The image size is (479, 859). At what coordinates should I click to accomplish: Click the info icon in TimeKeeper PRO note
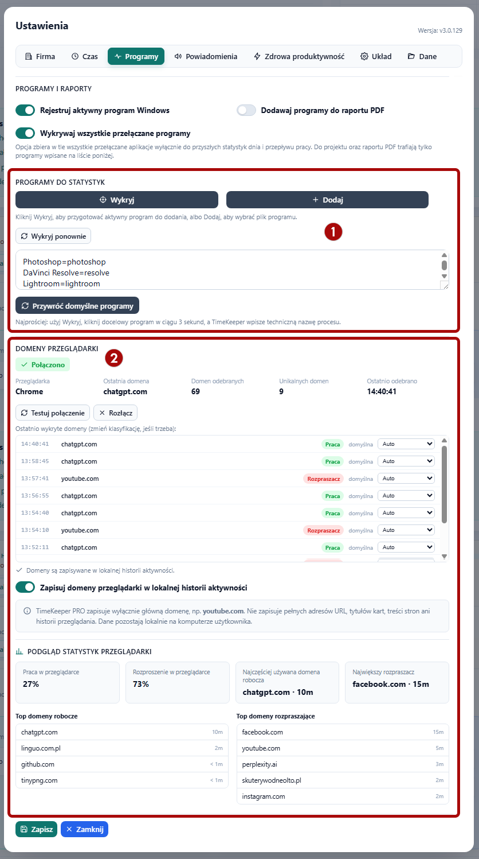click(28, 611)
